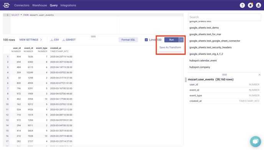Toggle the Limit 100 checkbox
The image size is (264, 150).
146,40
